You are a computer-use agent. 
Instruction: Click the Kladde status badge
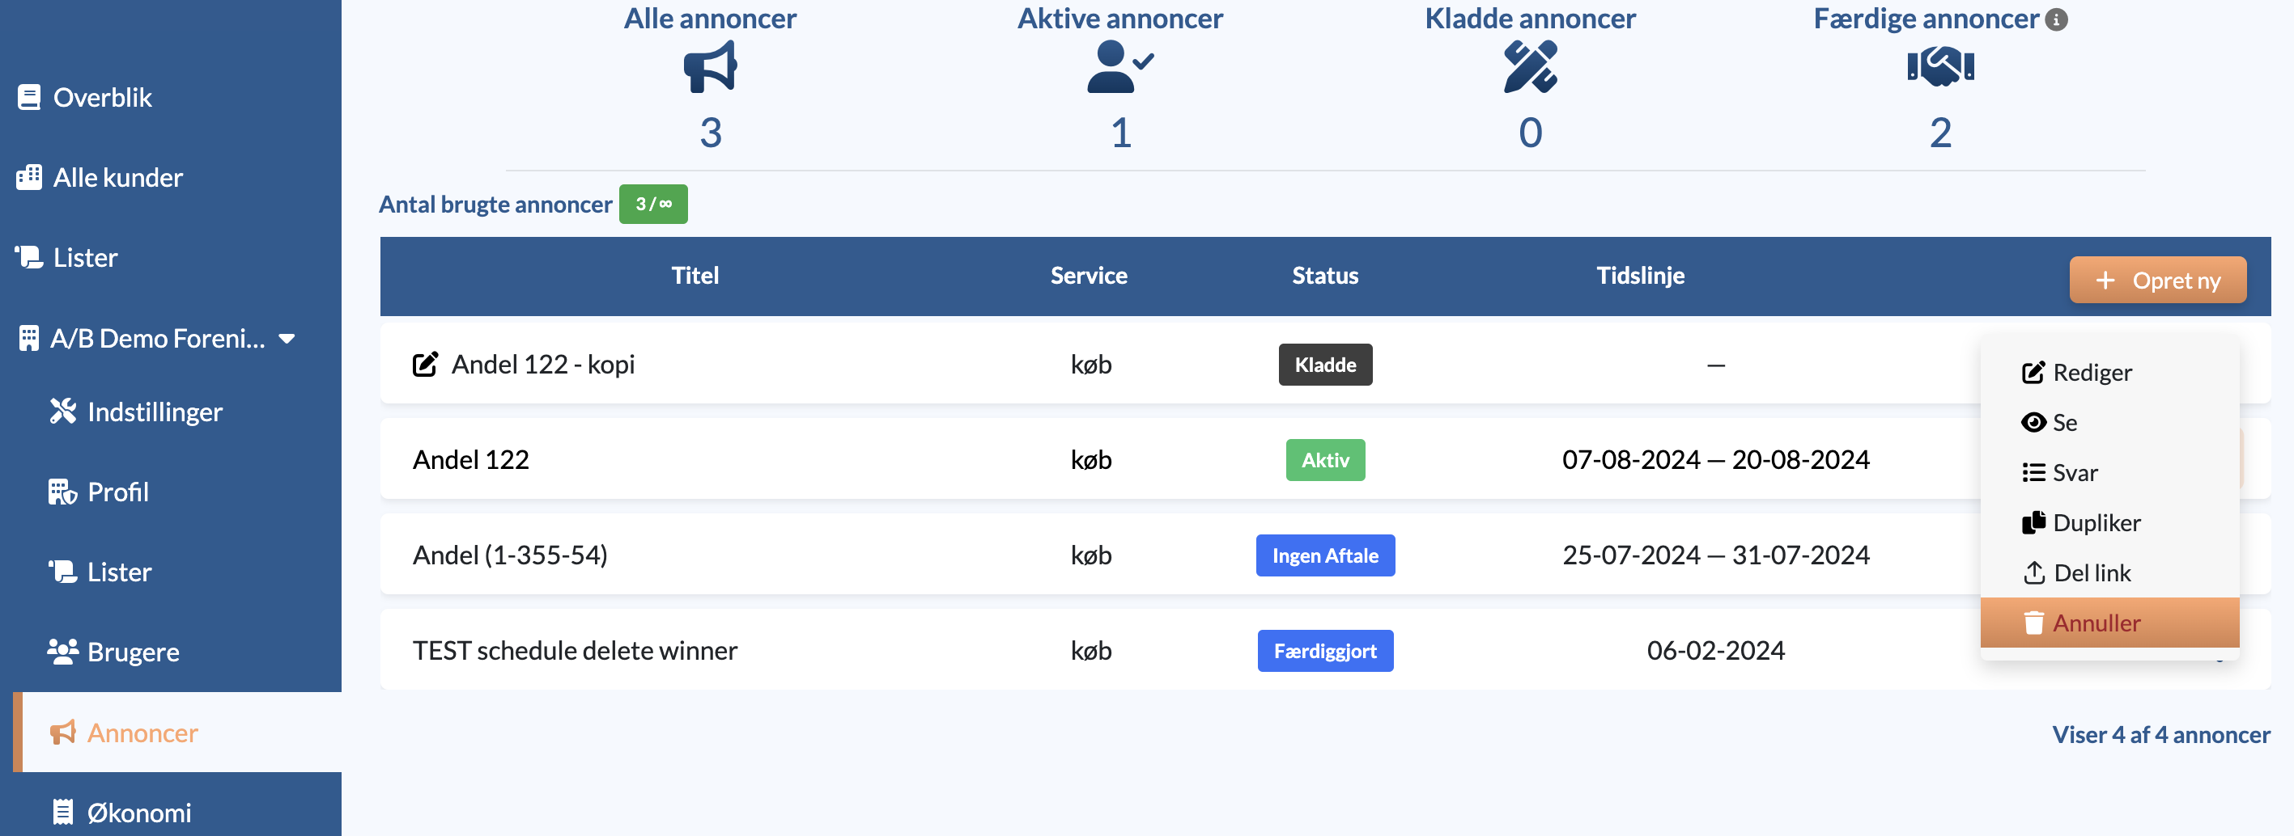[1325, 365]
